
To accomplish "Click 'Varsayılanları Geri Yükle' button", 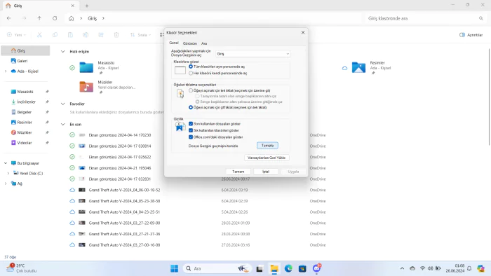I will (267, 158).
